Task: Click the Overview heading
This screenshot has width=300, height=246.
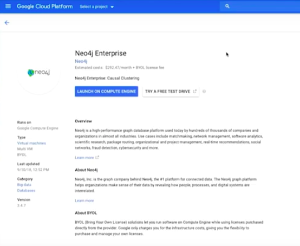Action: [x=83, y=121]
